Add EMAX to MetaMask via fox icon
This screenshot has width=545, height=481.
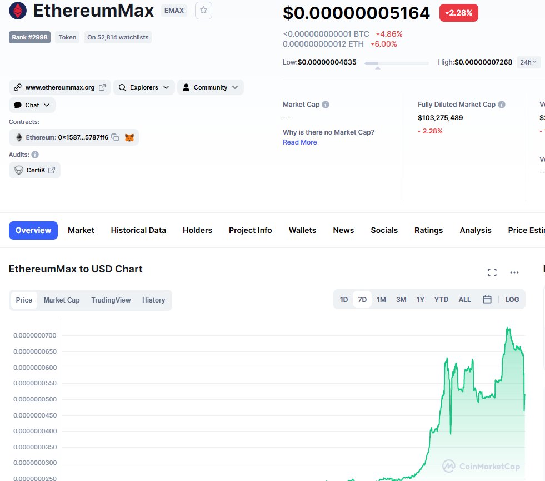click(x=129, y=137)
